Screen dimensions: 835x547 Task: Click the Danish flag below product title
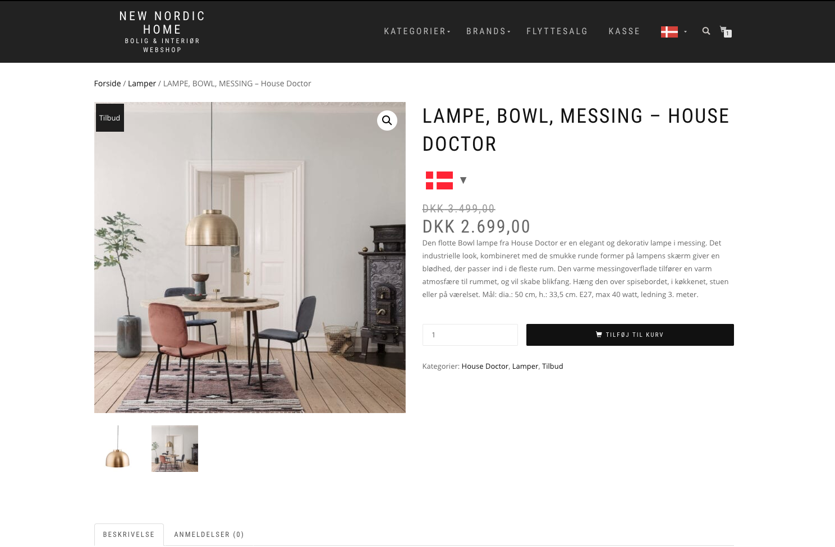[439, 180]
